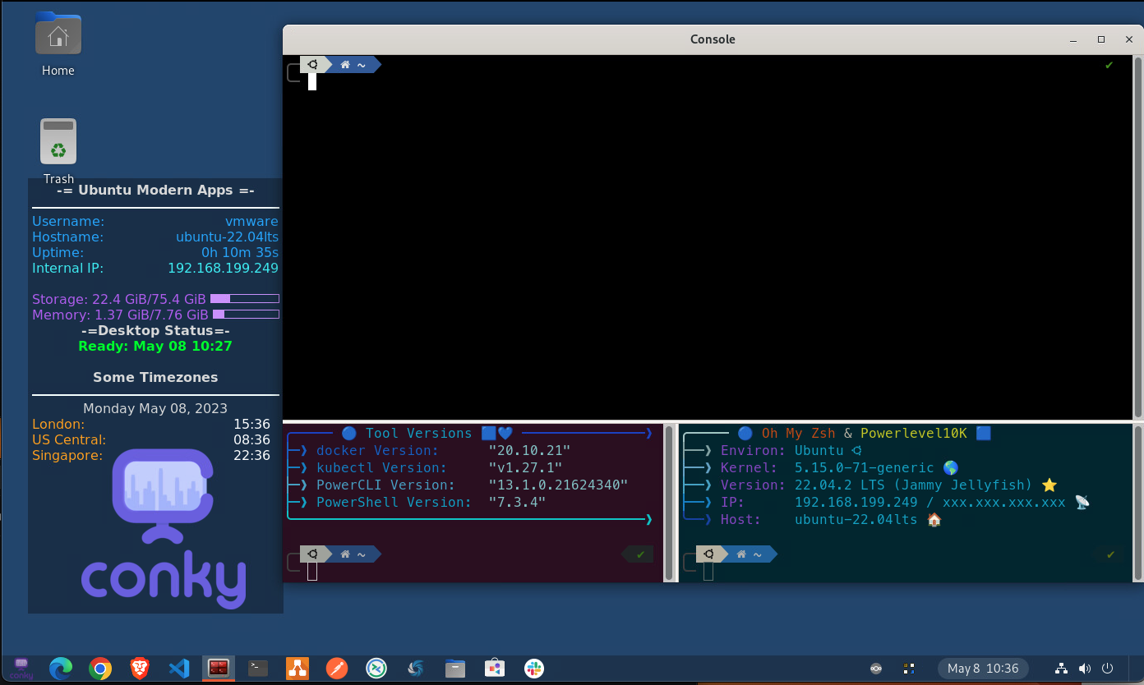Click the Tool Versions pane scrollbar
Screen dimensions: 1144x685
[669, 503]
